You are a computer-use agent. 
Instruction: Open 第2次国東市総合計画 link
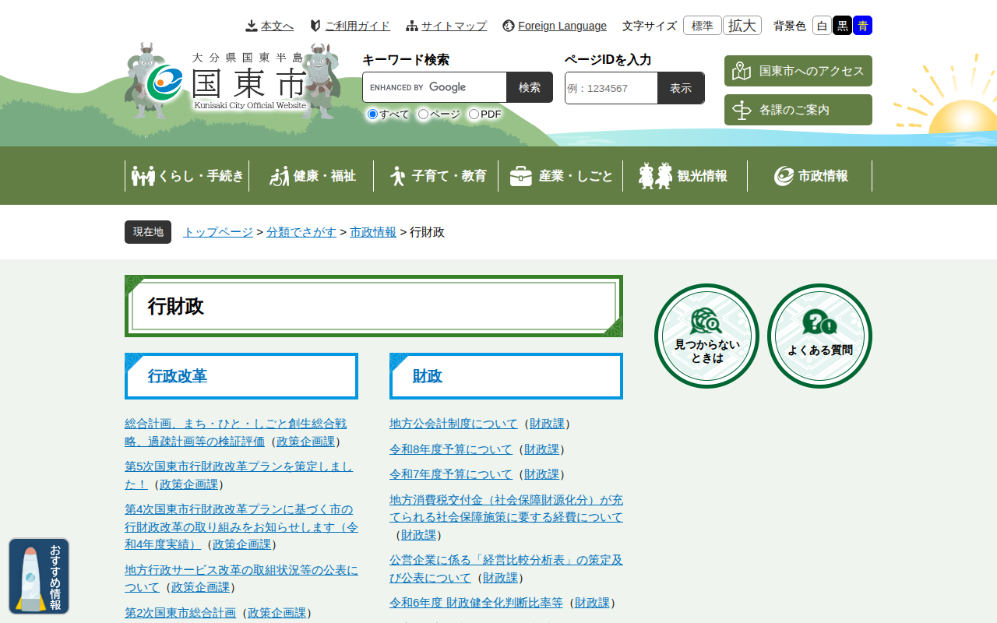(180, 613)
